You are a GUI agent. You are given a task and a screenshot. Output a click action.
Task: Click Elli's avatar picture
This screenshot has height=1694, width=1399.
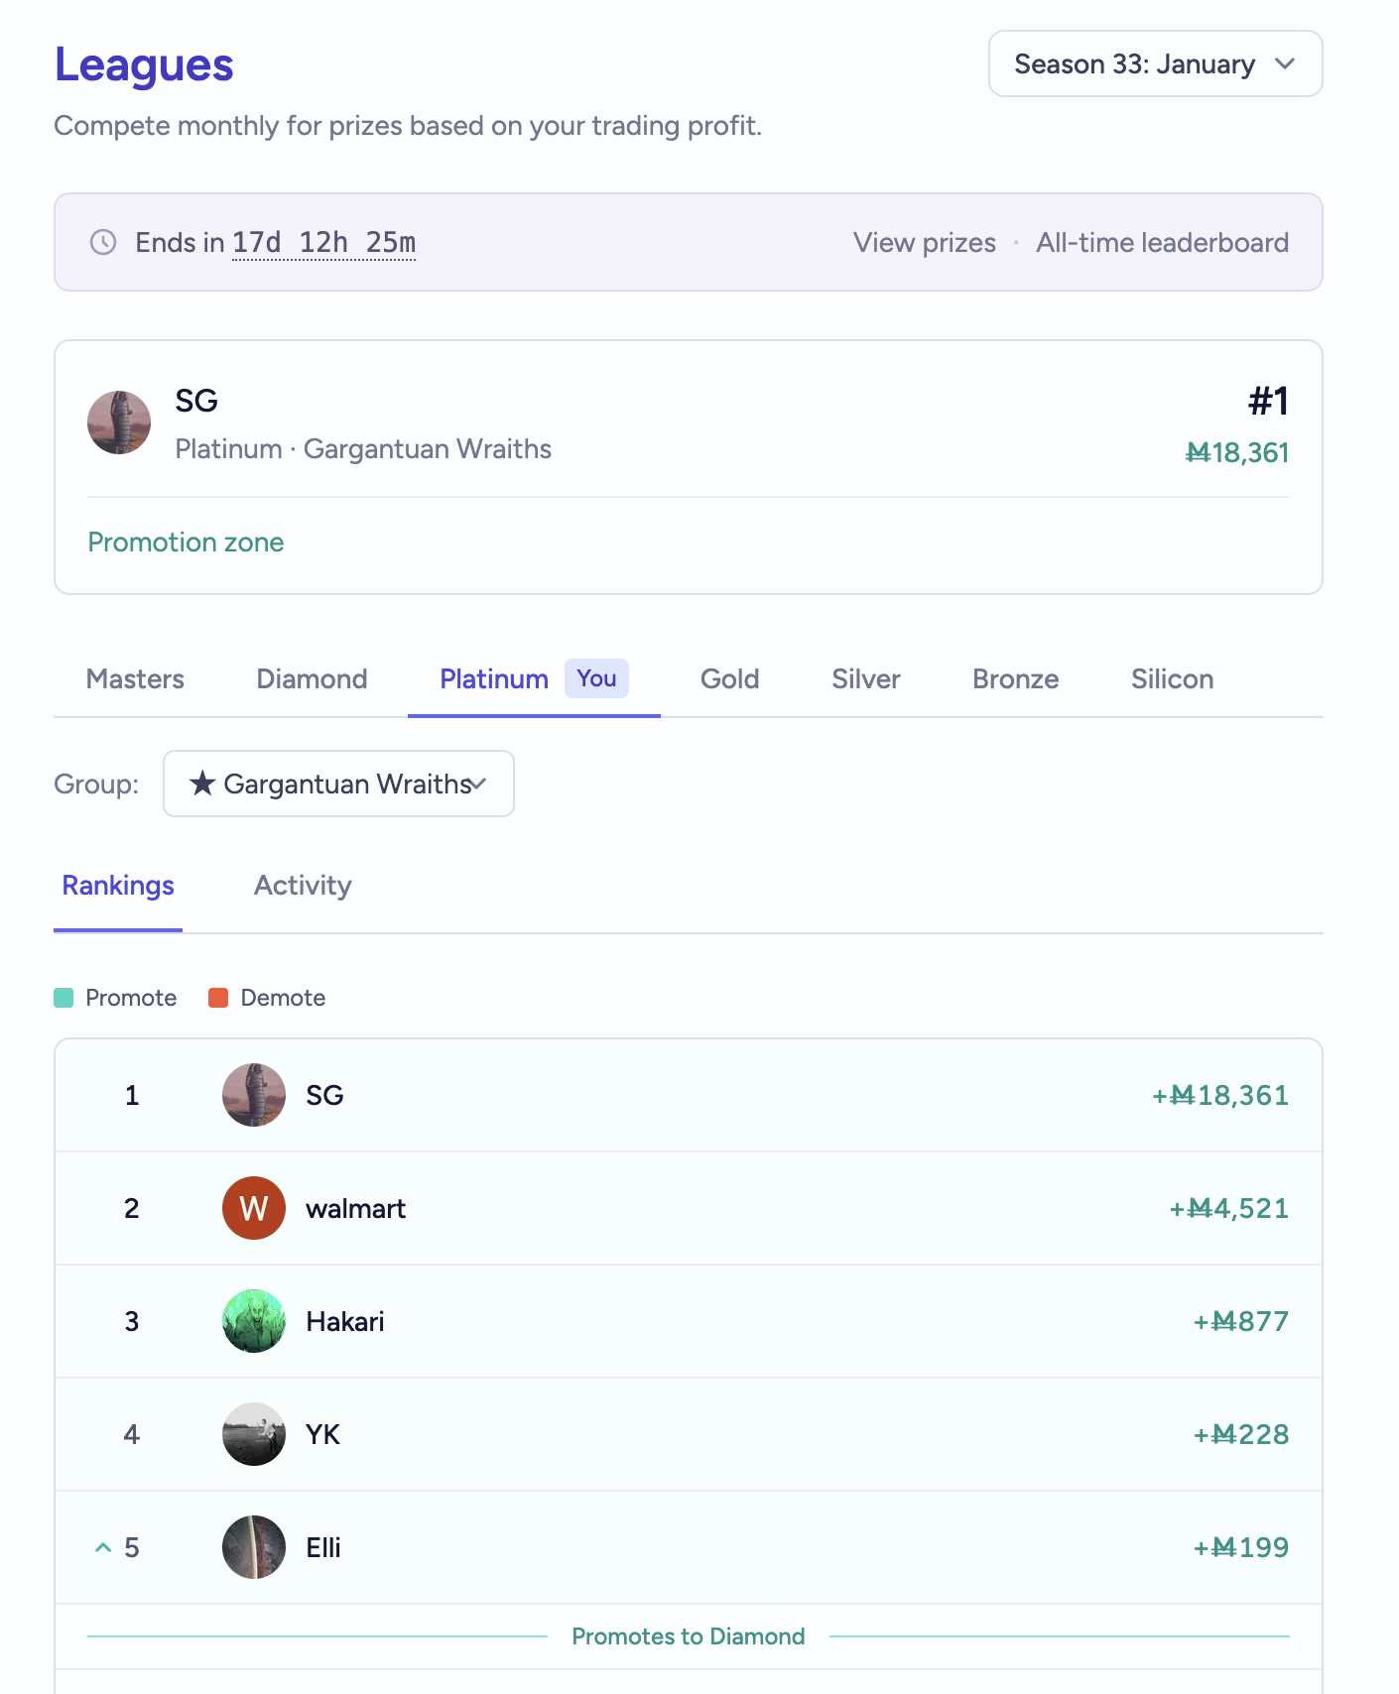point(254,1547)
